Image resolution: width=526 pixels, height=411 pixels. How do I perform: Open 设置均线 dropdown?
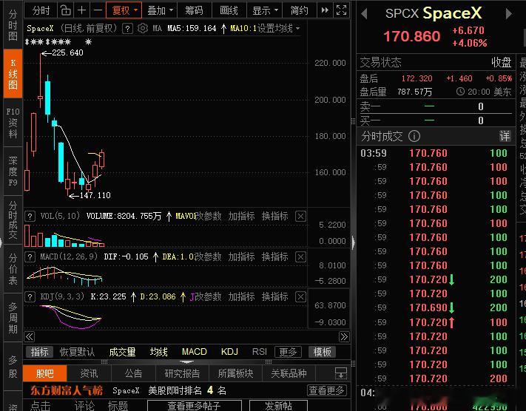tap(278, 29)
